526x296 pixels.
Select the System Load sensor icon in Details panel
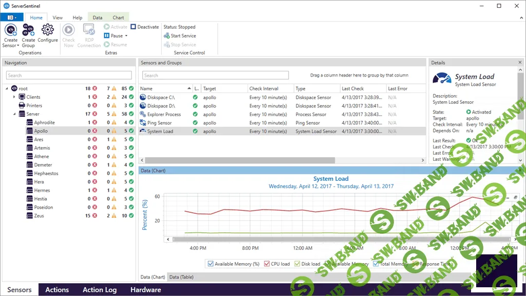(442, 79)
